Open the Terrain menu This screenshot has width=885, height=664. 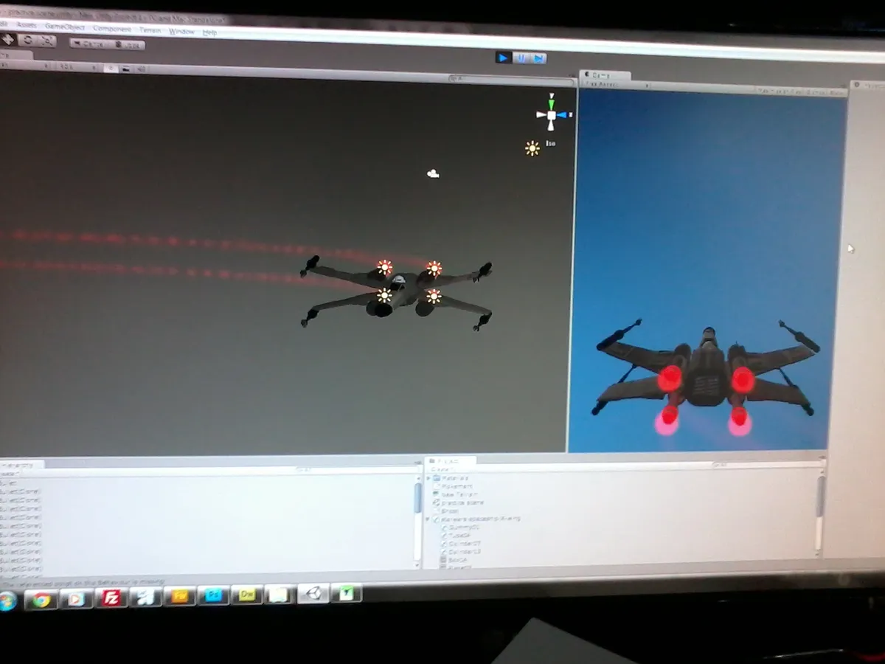[151, 30]
